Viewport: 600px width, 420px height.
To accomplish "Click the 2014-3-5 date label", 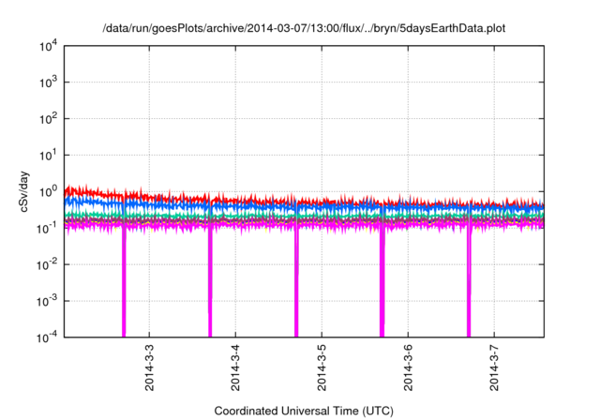I will point(322,367).
